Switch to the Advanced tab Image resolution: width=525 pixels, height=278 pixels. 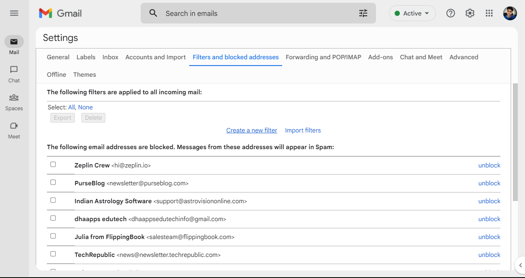[x=464, y=57]
